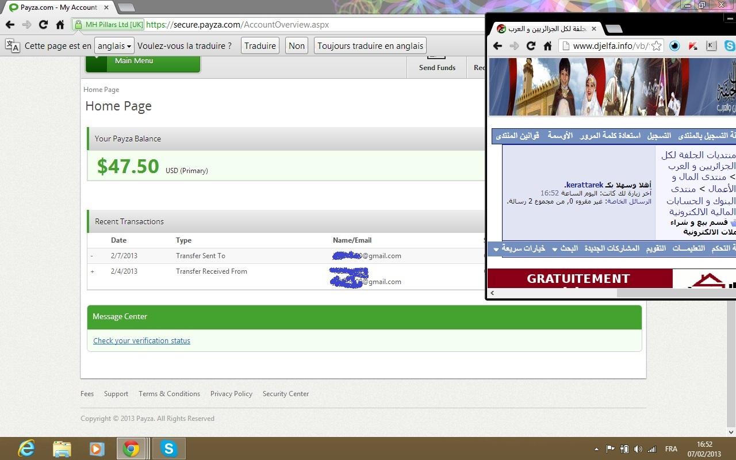The height and width of the screenshot is (460, 736).
Task: Open the Action Center flag tray icon
Action: 611,449
